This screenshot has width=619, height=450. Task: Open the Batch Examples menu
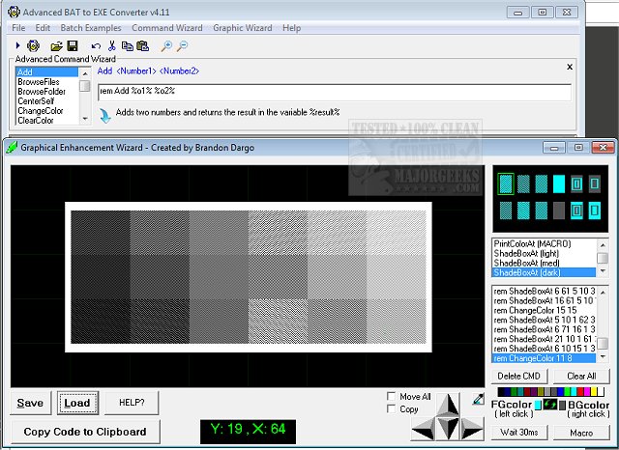coord(92,28)
